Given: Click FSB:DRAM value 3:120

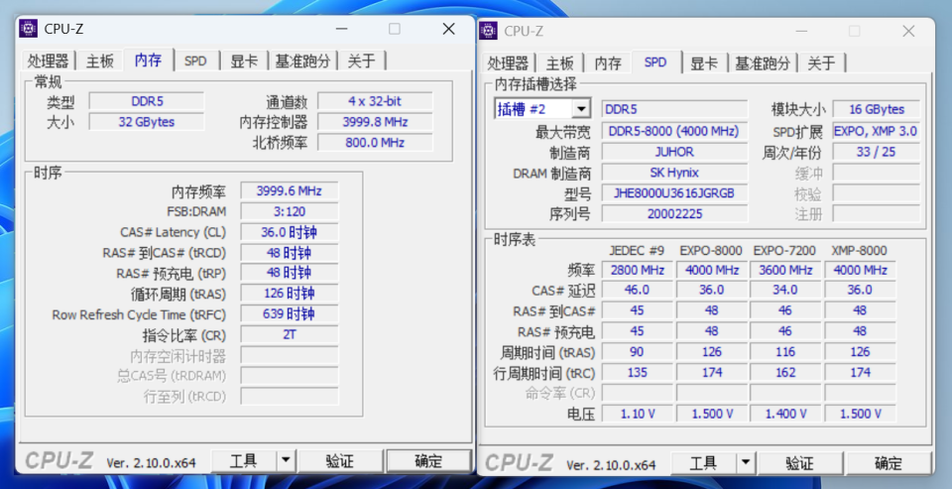Looking at the screenshot, I should point(290,211).
